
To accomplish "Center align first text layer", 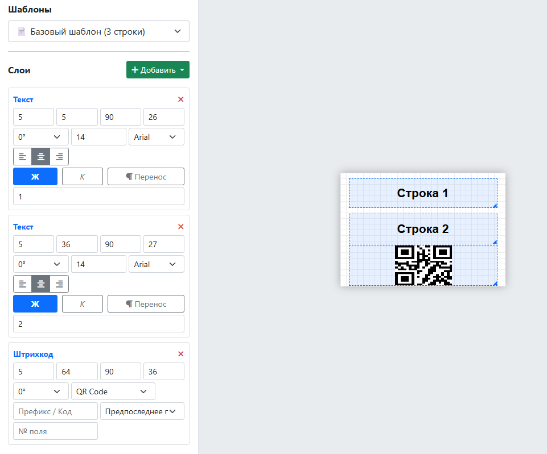I will 41,156.
